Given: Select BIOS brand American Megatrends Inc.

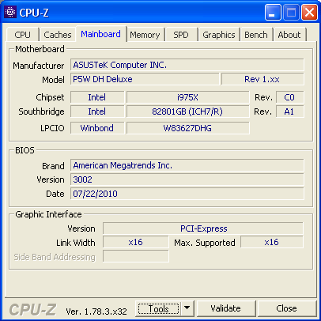Looking at the screenshot, I should [x=187, y=165].
